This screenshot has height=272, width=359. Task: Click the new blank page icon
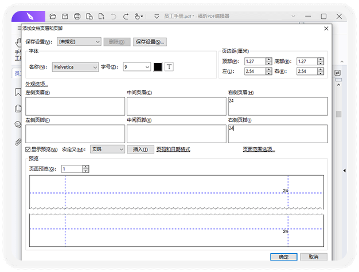(x=102, y=17)
